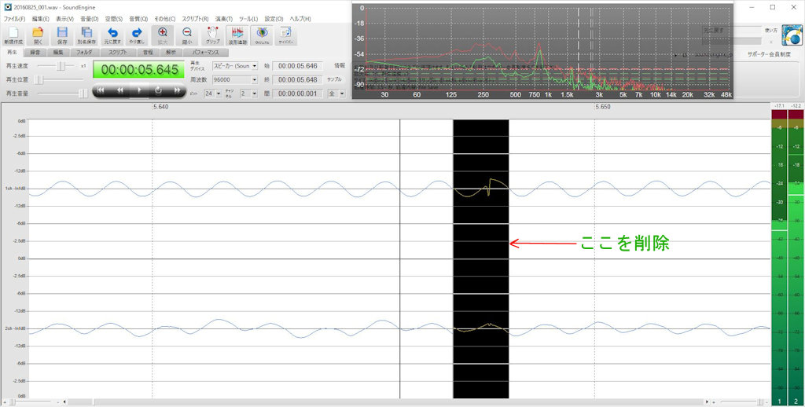Click the SoundEngine logo icon at top right
The image size is (805, 407).
pos(792,35)
